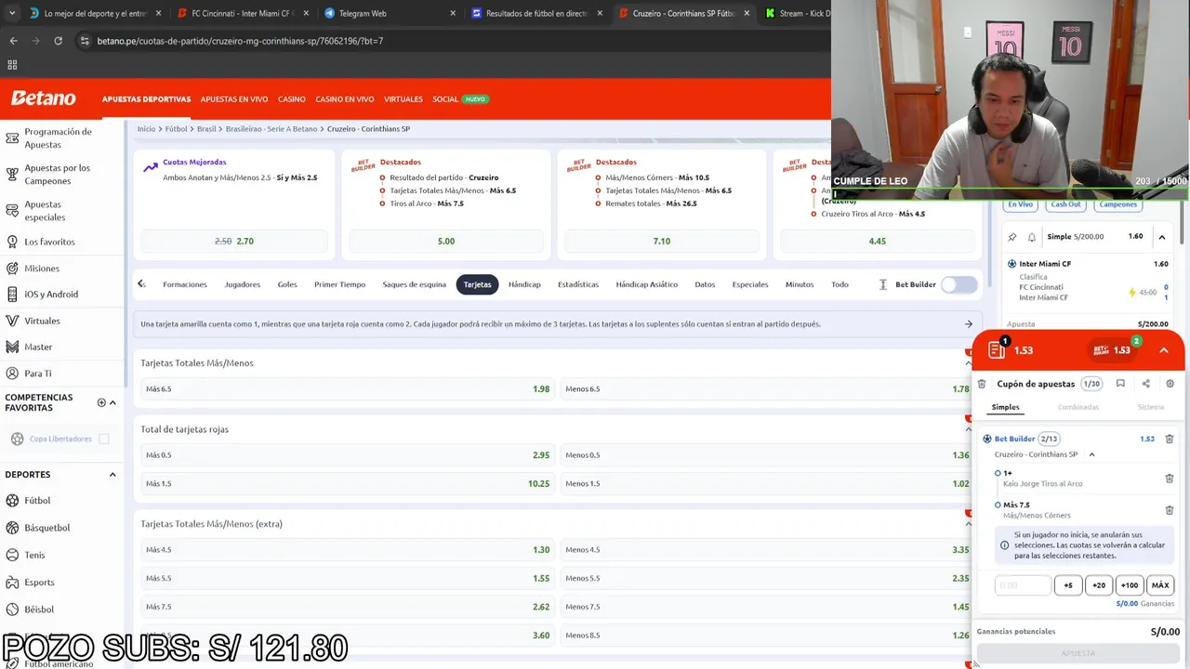
Task: Open the Cash Out filter button
Action: [x=1065, y=204]
